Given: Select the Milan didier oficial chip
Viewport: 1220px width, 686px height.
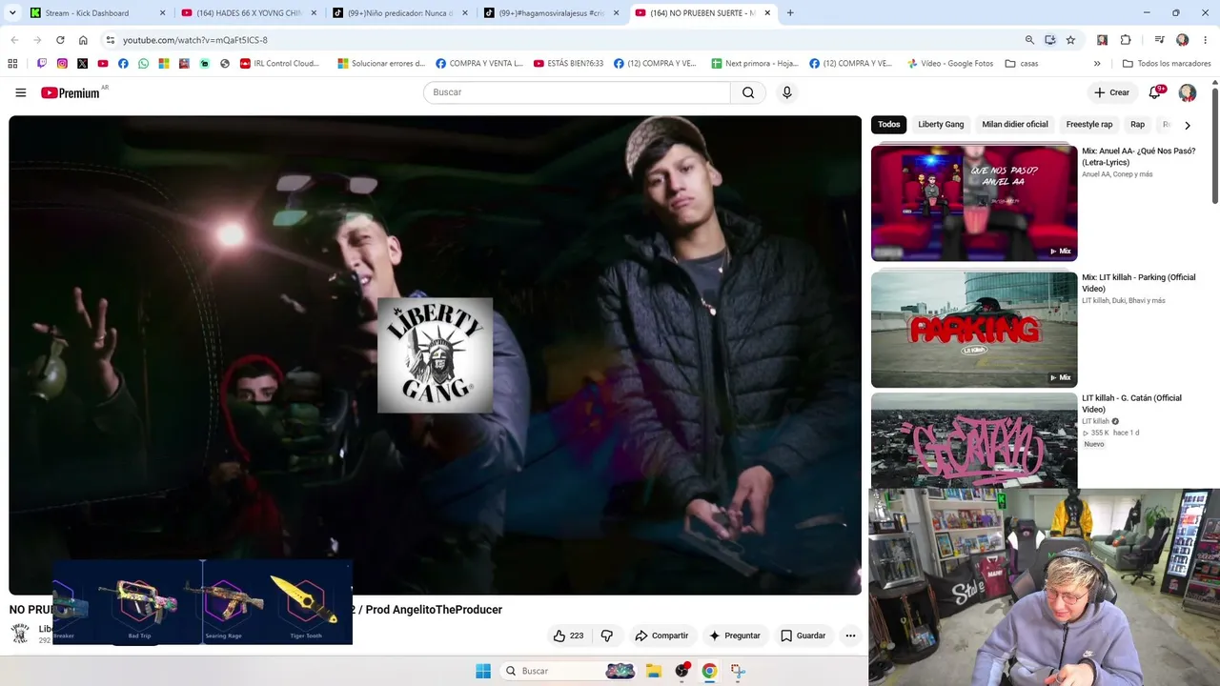Looking at the screenshot, I should (x=1015, y=125).
